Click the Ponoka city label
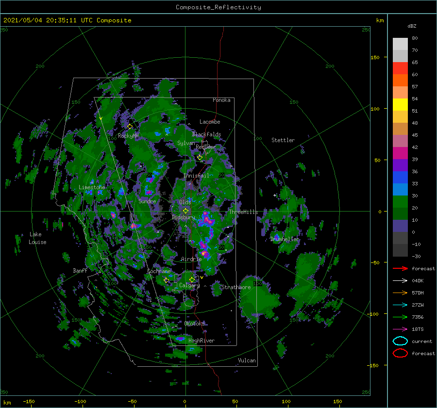Screen dimensions: 437x408 221,100
